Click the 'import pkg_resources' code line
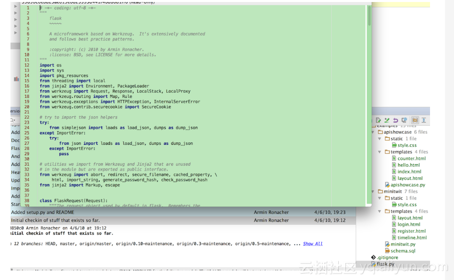 click(64, 76)
